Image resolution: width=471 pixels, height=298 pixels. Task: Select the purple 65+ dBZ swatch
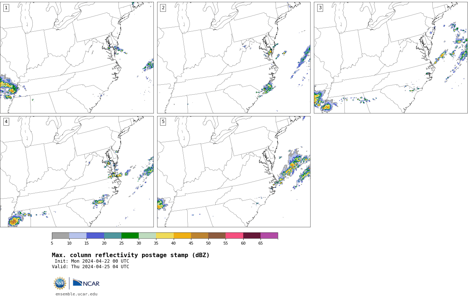[269, 236]
